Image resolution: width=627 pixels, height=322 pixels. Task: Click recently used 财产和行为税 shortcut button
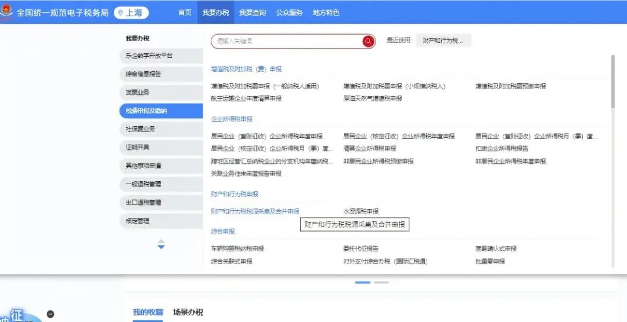point(443,41)
